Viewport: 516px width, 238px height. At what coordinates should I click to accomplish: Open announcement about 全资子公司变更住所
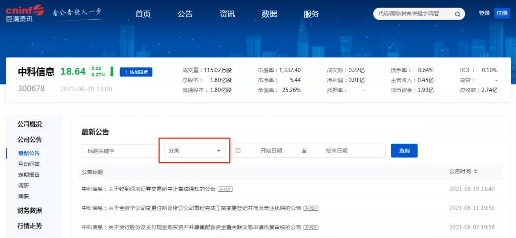point(191,208)
